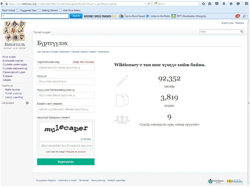Go to browser home icon

(231, 4)
